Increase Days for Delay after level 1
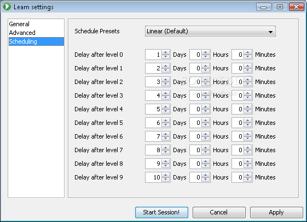 [x=166, y=66]
